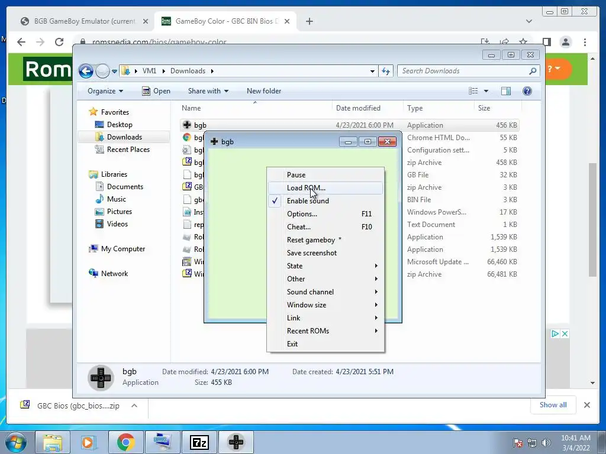Viewport: 606px width, 454px height.
Task: Open a new Chrome tab with plus icon
Action: pos(309,21)
